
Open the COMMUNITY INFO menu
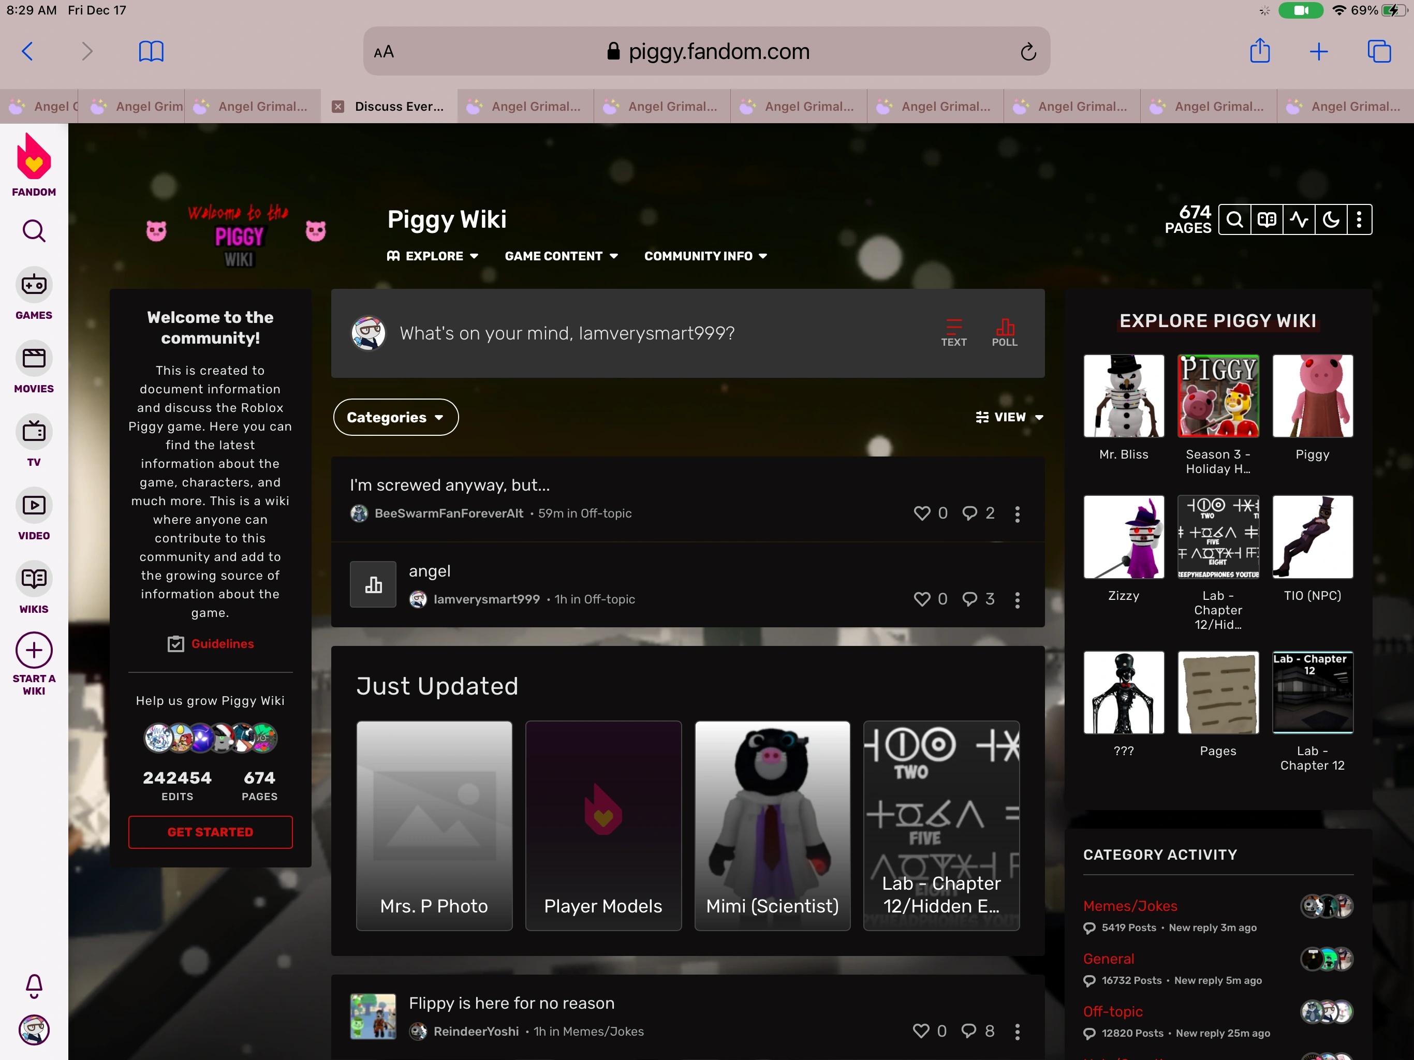(x=704, y=256)
